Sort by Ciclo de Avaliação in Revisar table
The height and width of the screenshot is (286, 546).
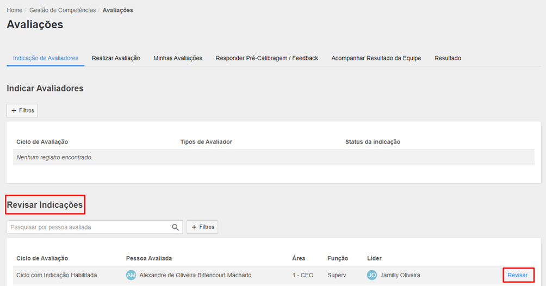pyautogui.click(x=42, y=258)
